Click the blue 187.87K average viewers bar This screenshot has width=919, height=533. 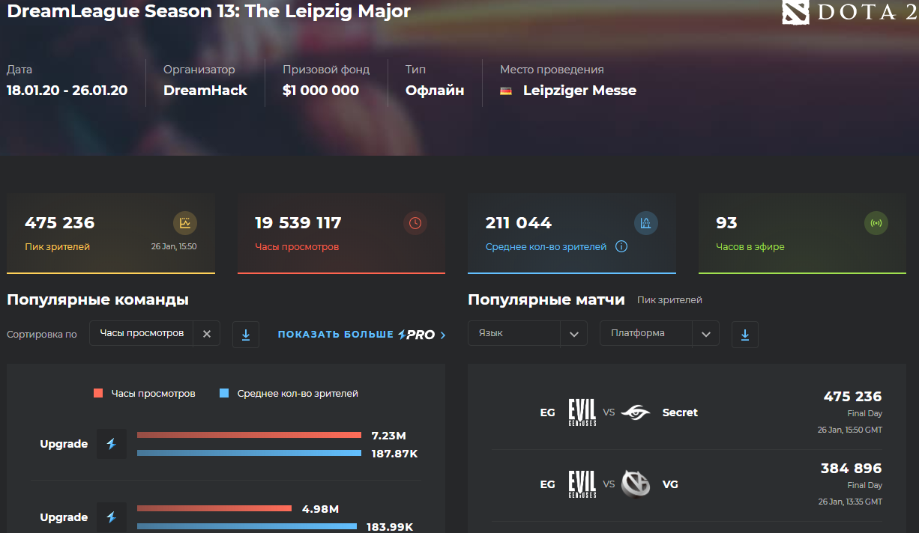249,453
